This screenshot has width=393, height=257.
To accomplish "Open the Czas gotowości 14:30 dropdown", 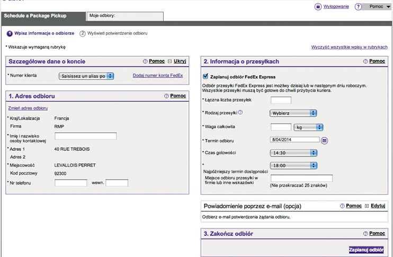I will click(x=293, y=153).
